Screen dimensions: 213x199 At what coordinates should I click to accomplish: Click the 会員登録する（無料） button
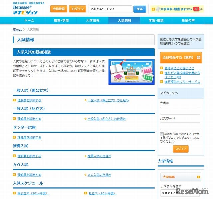(181, 58)
